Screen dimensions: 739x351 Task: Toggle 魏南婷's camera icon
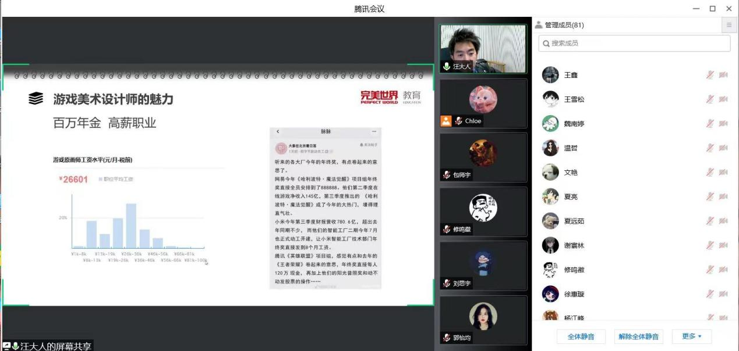pyautogui.click(x=723, y=124)
